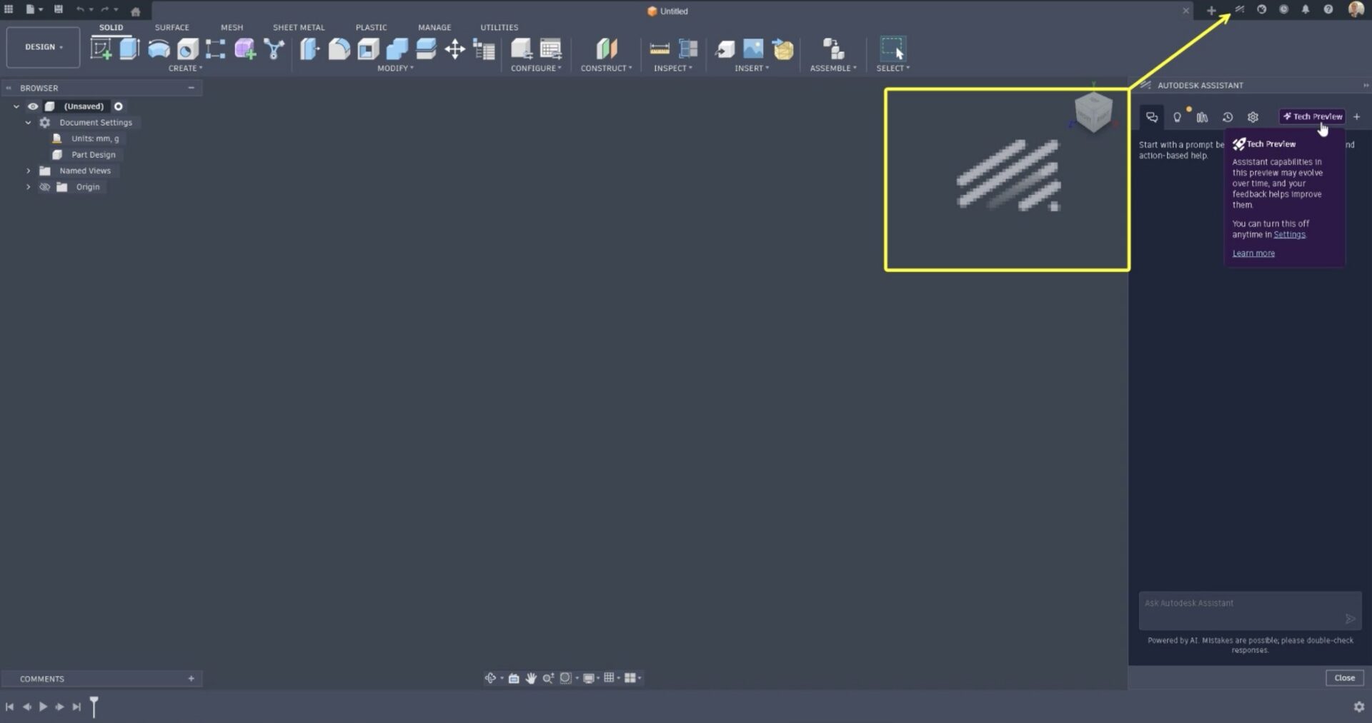Click the Insert Canvas image icon

753,49
